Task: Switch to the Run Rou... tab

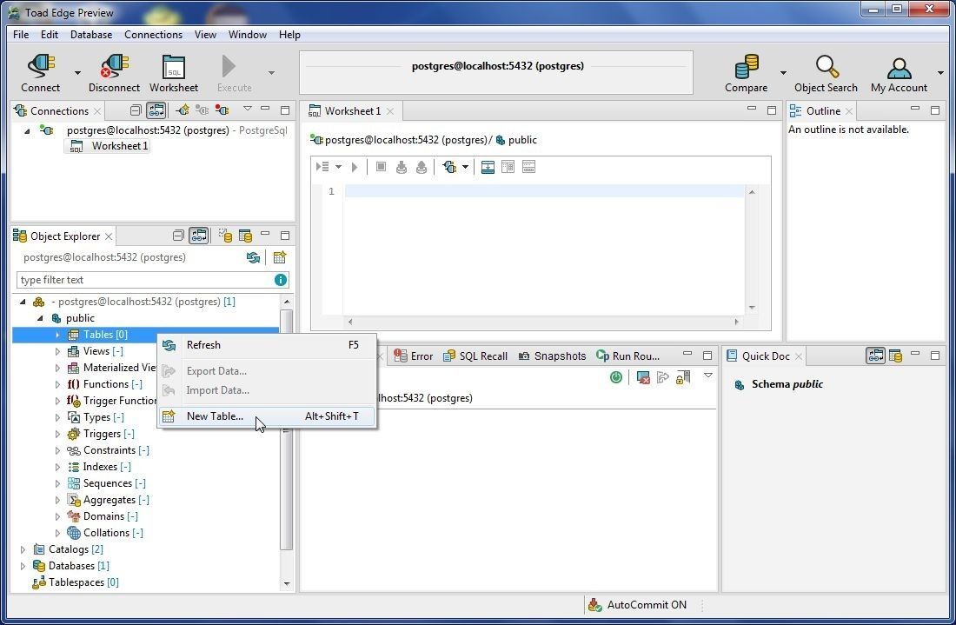Action: click(628, 356)
